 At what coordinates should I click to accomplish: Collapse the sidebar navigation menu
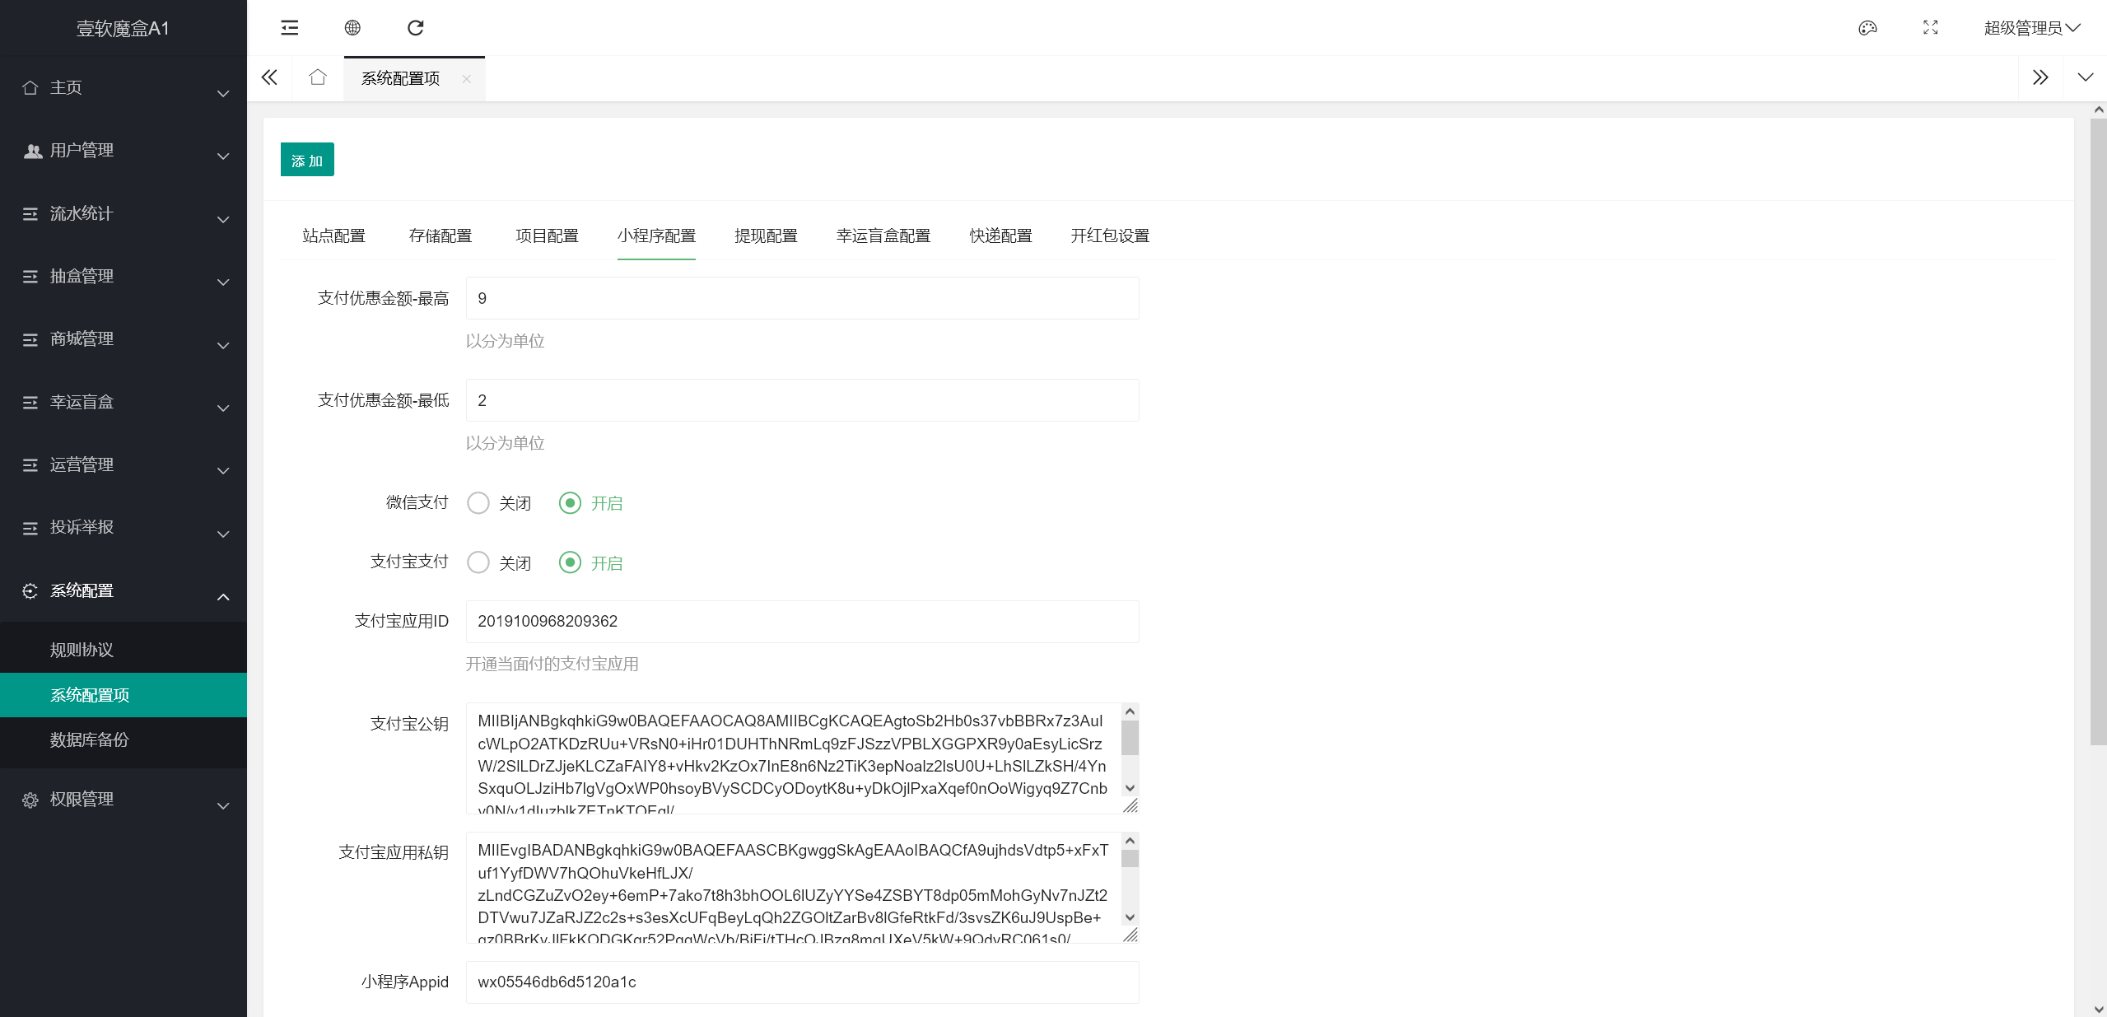click(289, 27)
